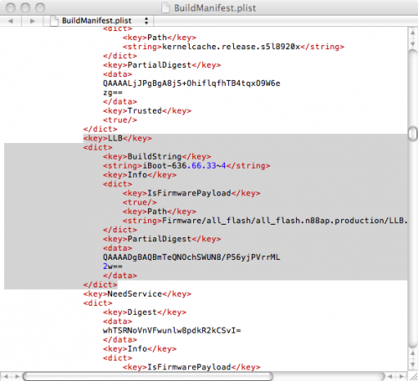Screen dimensions: 418x381
Task: Click the iBoot-636.66.33~4 string line
Action: [x=186, y=165]
